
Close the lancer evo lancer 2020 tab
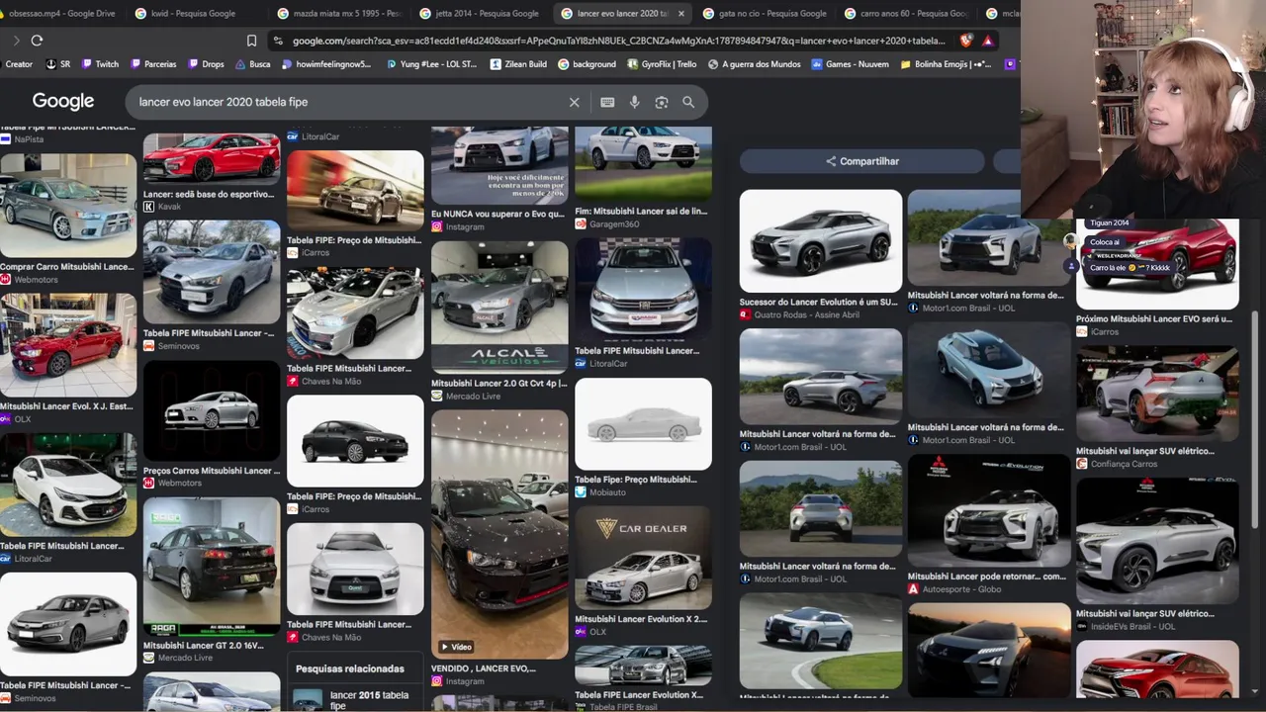(680, 14)
